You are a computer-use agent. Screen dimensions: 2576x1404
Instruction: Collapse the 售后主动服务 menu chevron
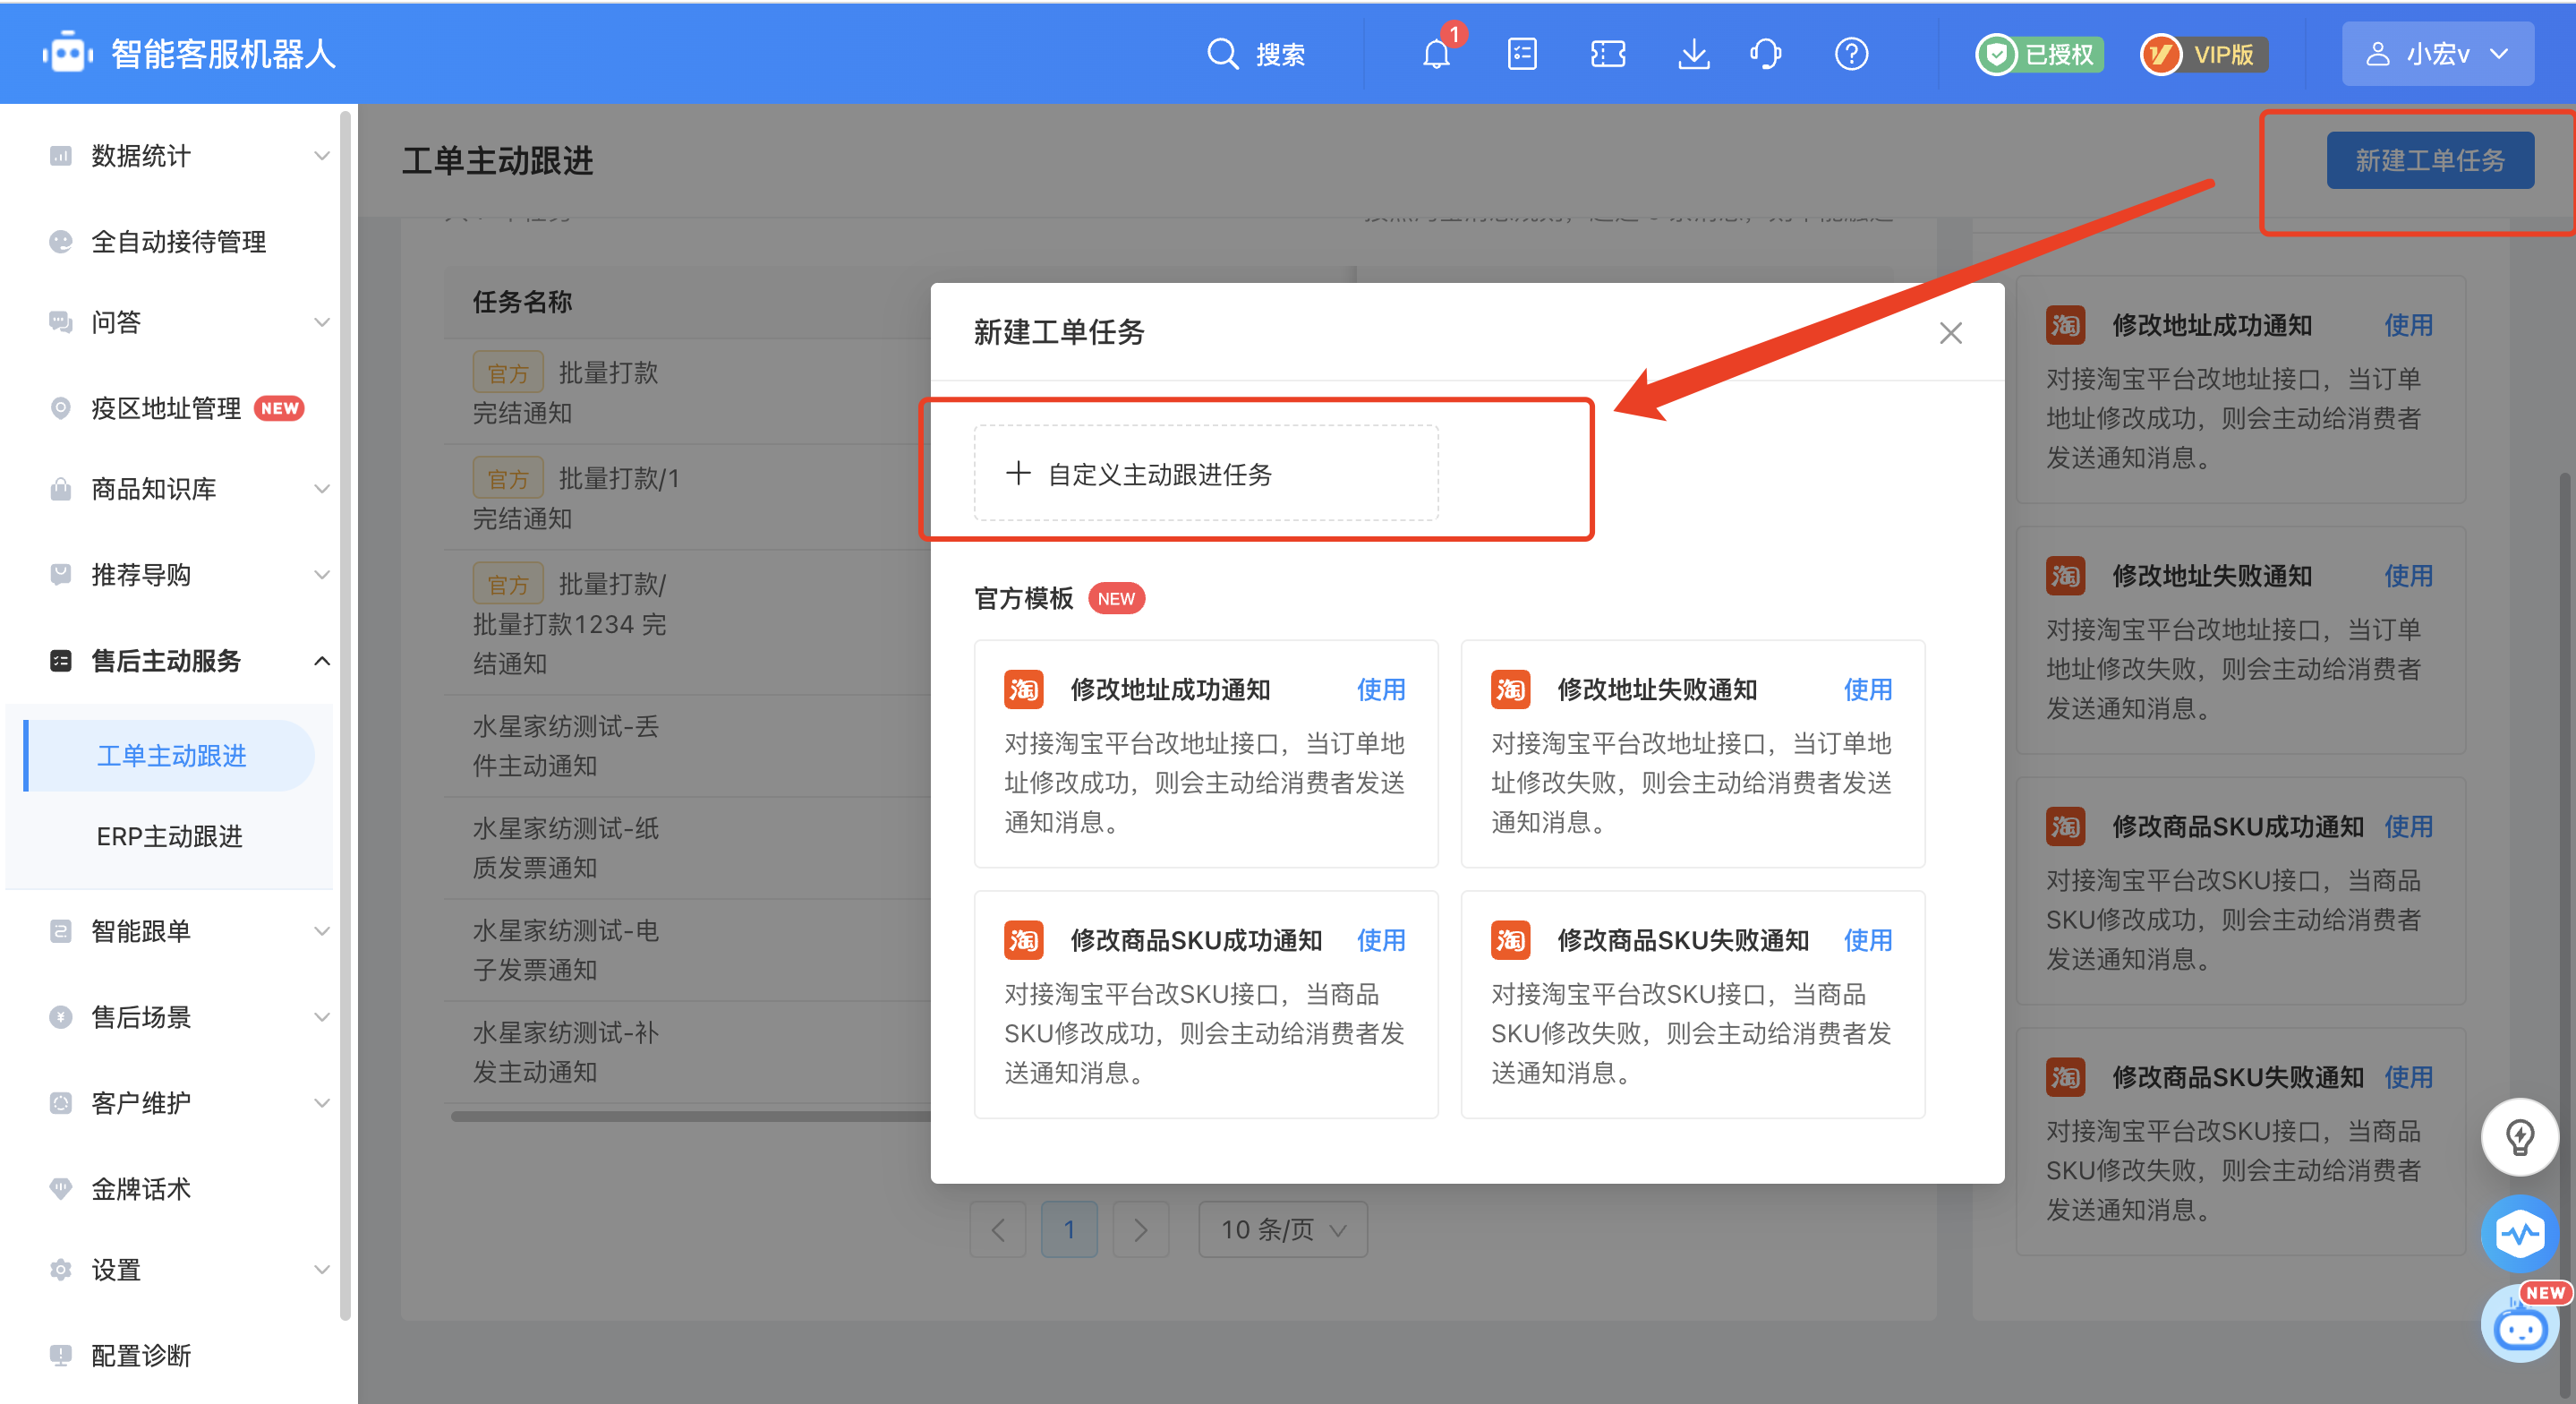[322, 662]
